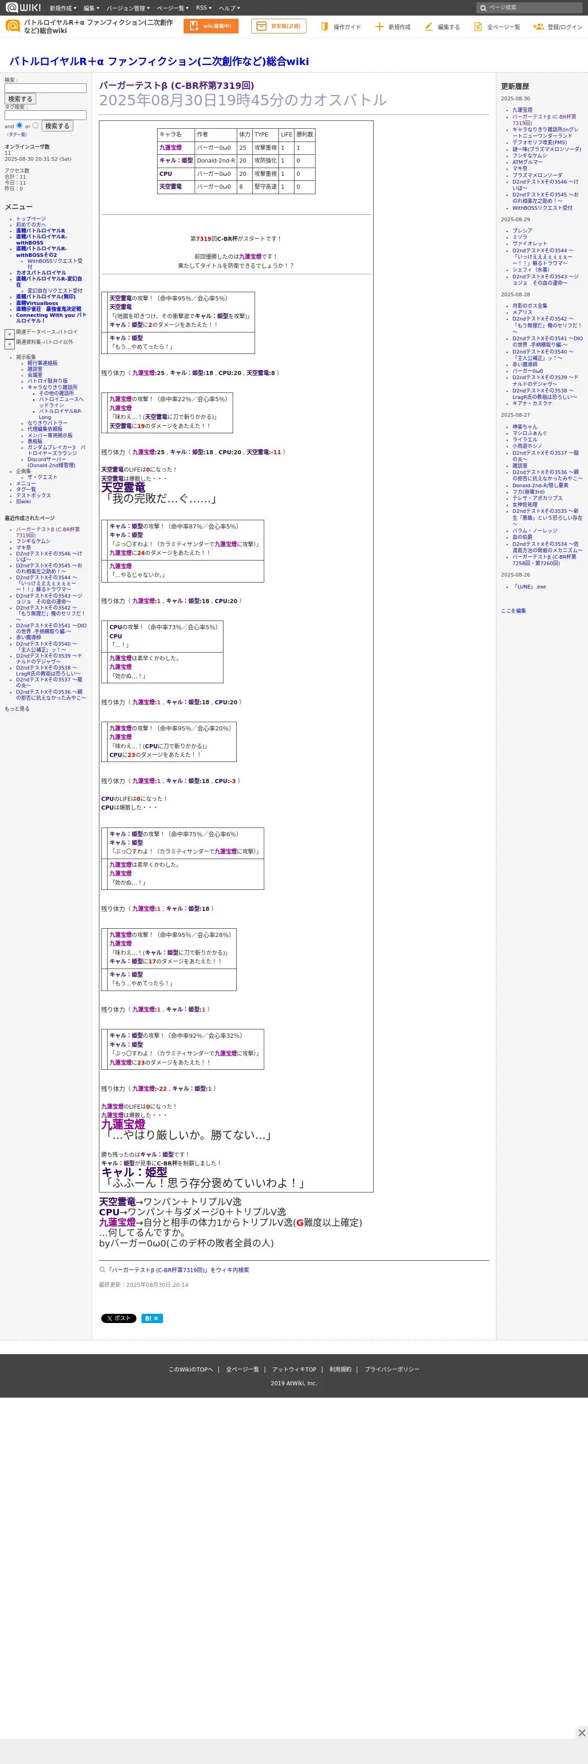Open the ヘルプ dropdown menu
The width and height of the screenshot is (588, 1764).
(x=229, y=8)
